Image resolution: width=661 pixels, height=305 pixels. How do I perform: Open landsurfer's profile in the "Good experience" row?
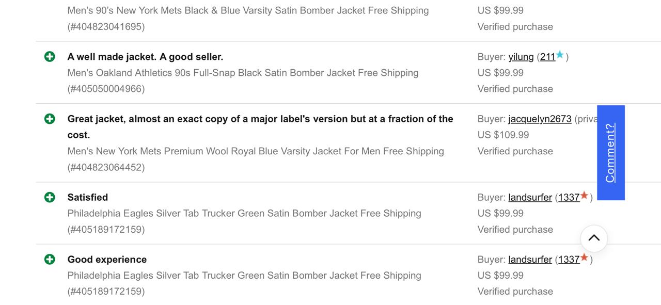pos(530,259)
